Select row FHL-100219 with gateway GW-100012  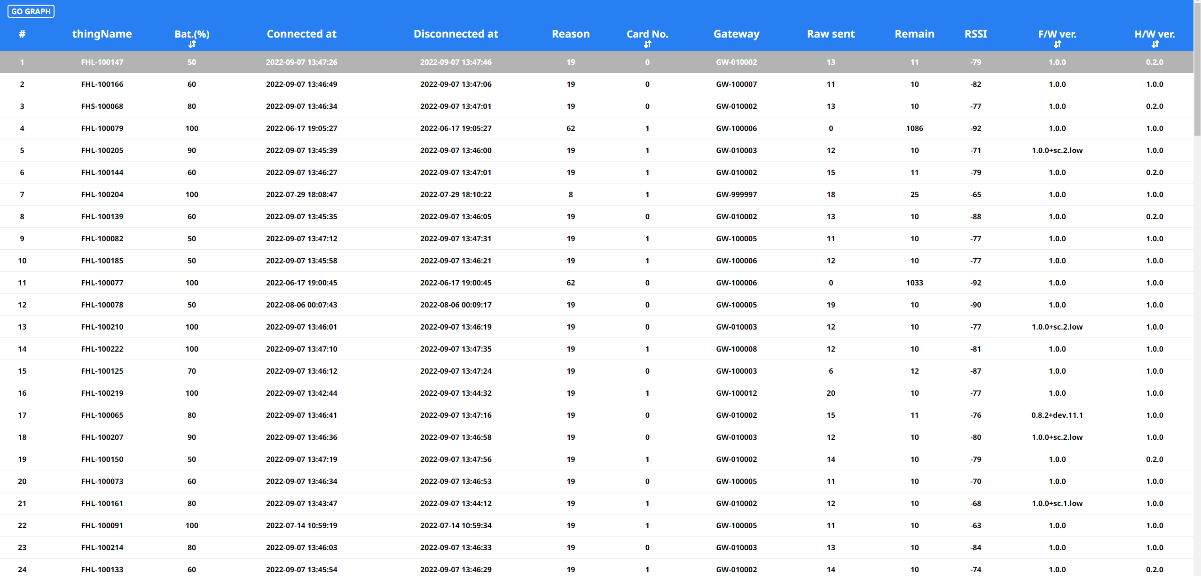pos(102,393)
